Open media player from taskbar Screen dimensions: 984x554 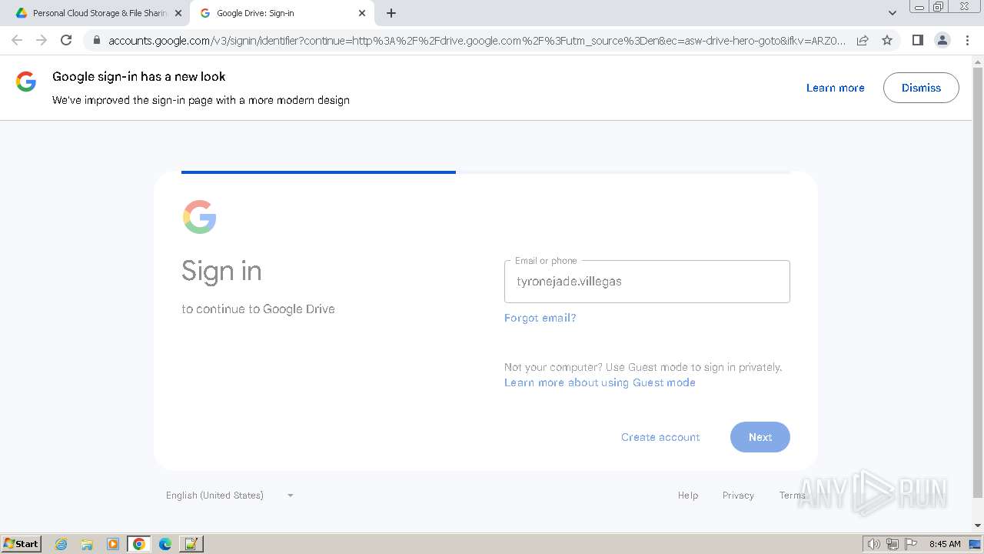tap(113, 544)
